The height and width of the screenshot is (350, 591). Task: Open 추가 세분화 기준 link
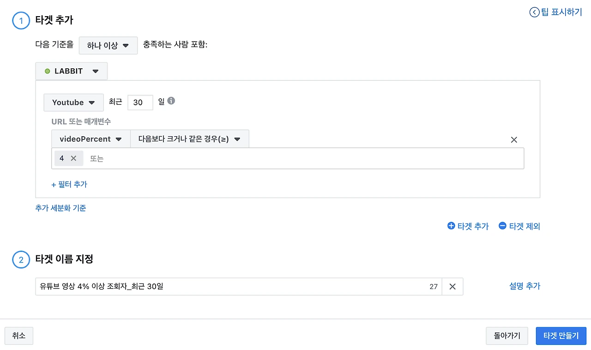pos(60,208)
